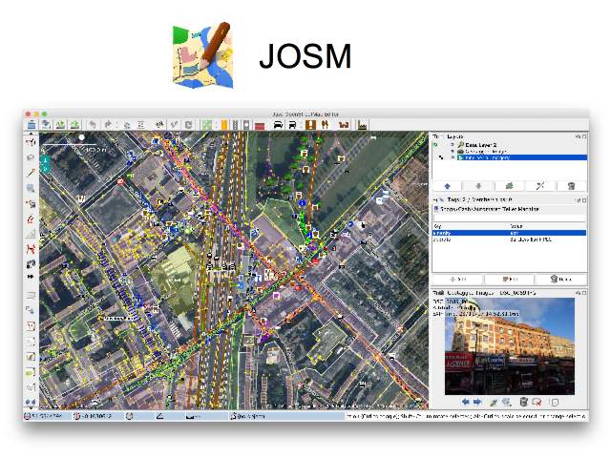Show the previous geotagged image
Screen dimensions: 611x458
(x=465, y=402)
